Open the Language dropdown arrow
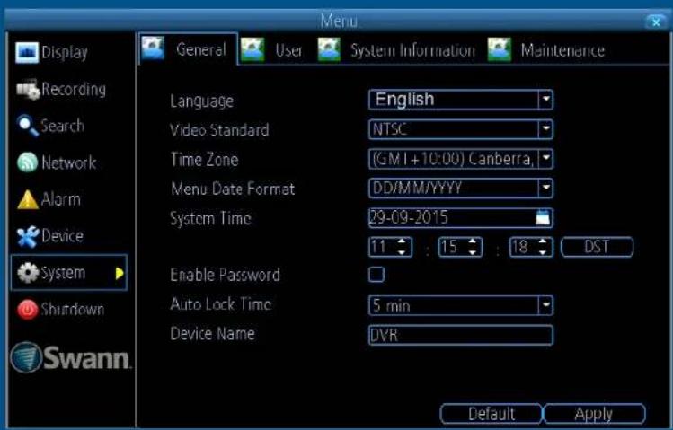 pos(545,100)
